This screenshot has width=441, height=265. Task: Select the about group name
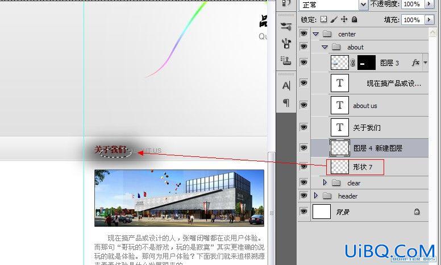(x=355, y=47)
